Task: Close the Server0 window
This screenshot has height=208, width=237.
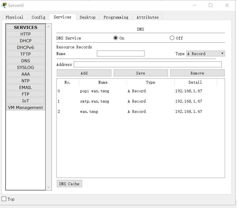Action: [x=227, y=5]
